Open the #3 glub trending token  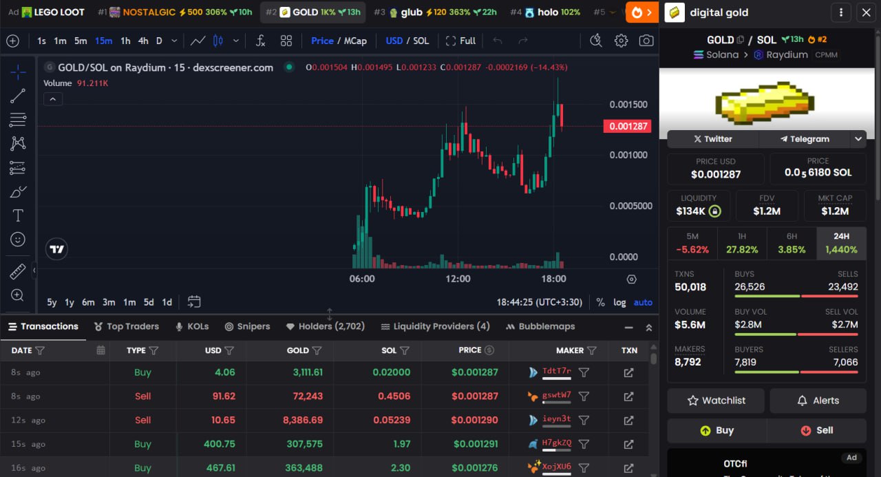click(435, 12)
